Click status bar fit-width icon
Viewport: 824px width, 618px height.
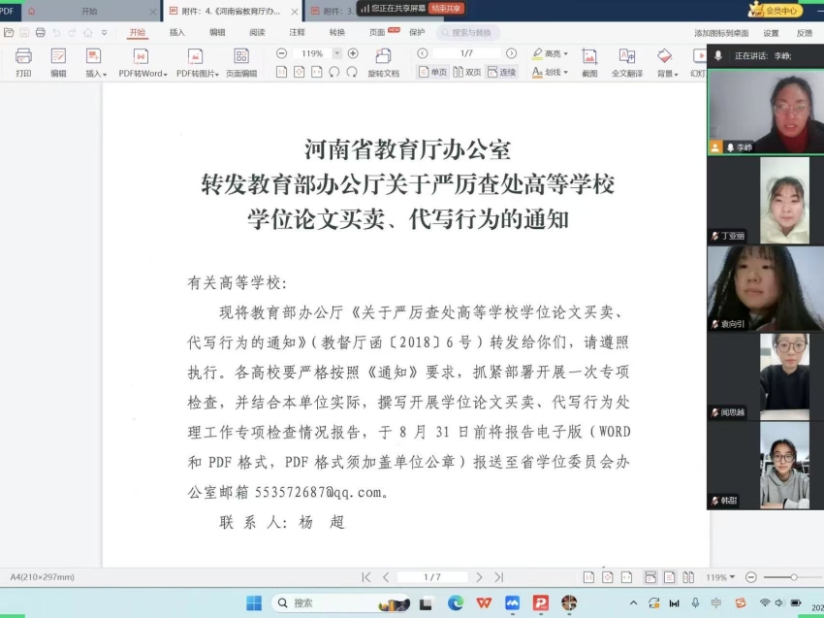[x=626, y=577]
